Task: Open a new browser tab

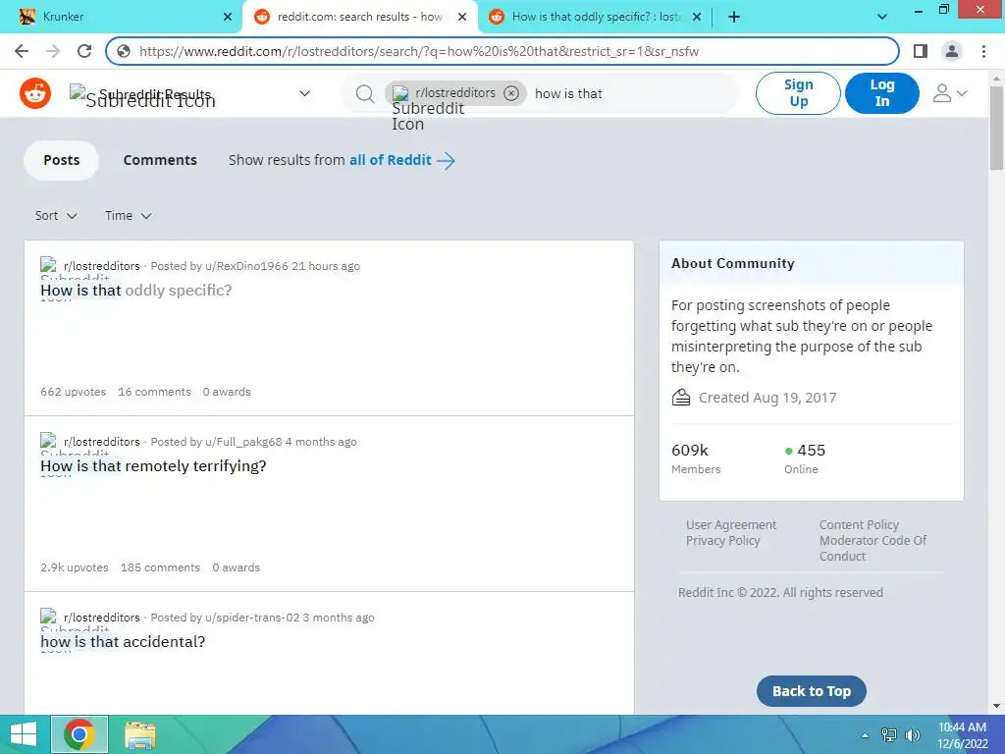Action: 734,17
